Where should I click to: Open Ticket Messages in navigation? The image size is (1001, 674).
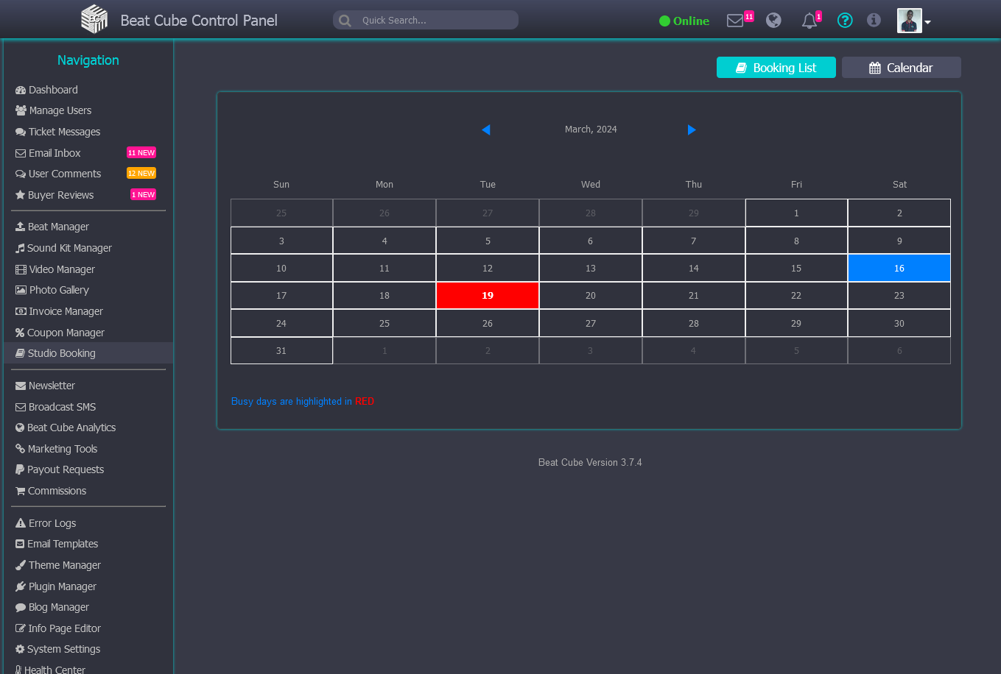[57, 132]
